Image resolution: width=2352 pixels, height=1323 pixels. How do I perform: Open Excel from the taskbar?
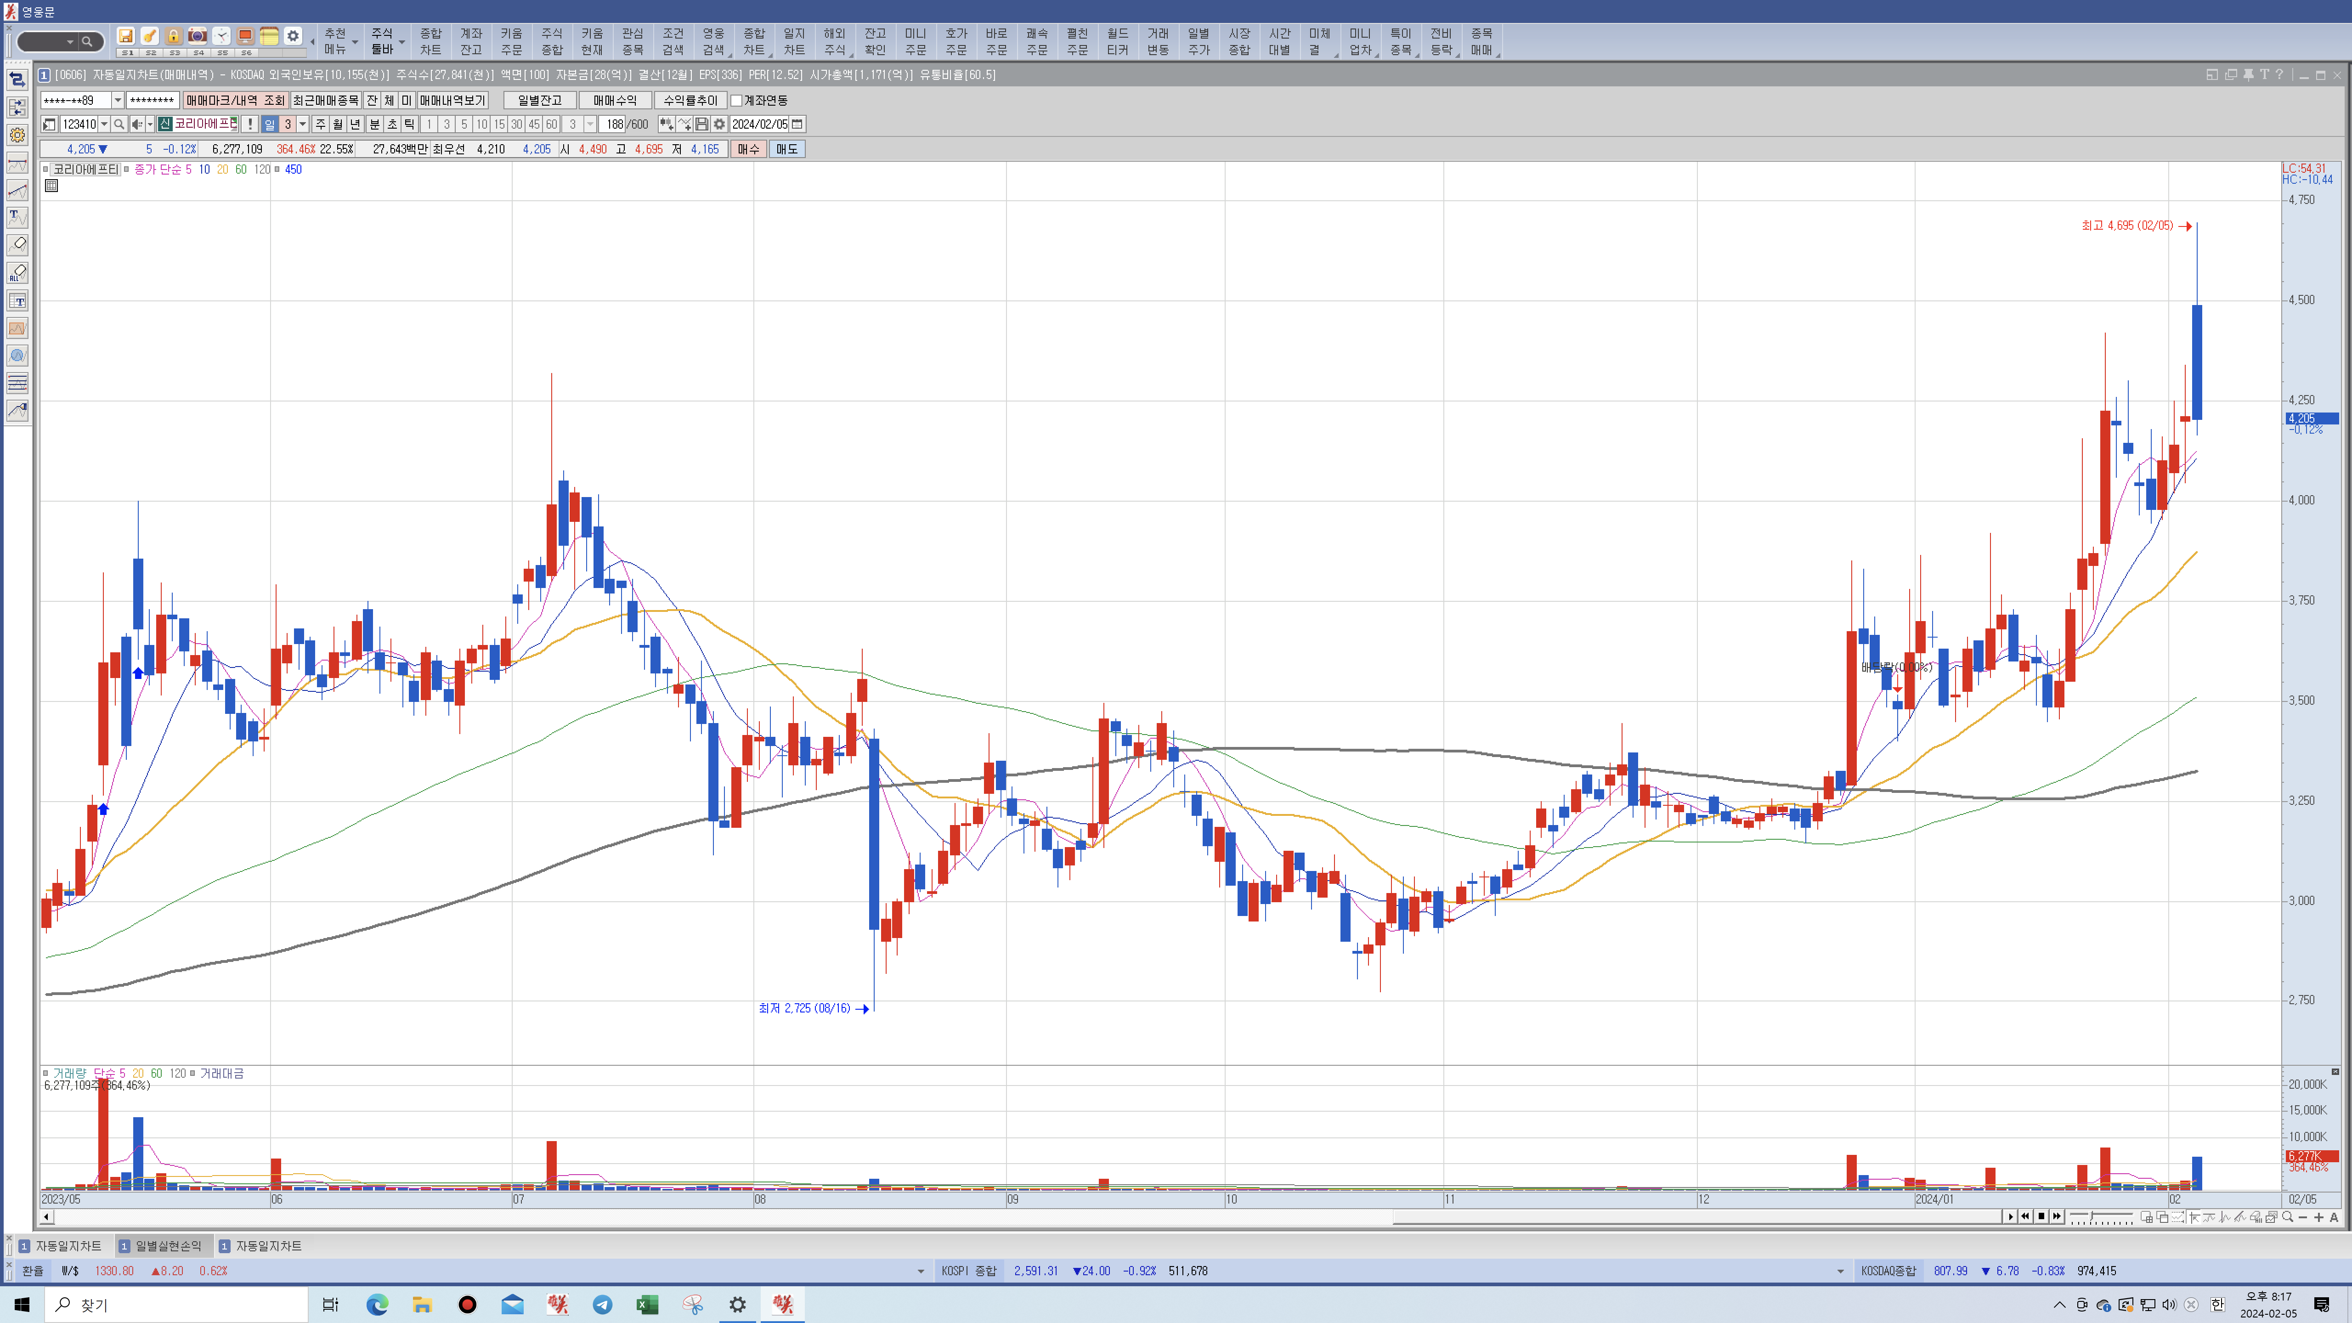(647, 1305)
